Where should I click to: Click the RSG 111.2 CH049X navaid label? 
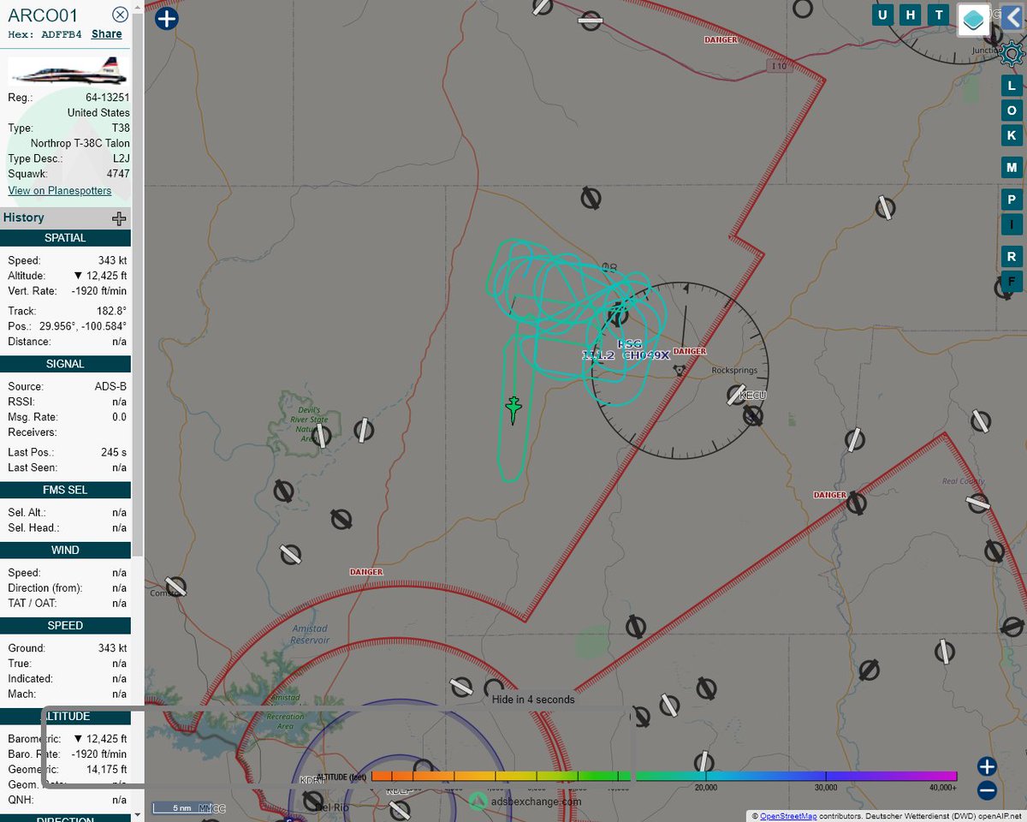[x=626, y=349]
